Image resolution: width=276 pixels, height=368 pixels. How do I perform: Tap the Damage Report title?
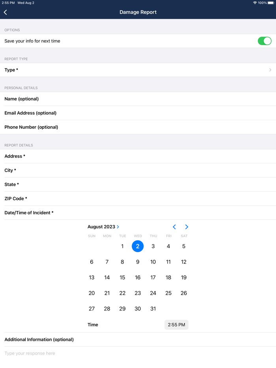[138, 12]
